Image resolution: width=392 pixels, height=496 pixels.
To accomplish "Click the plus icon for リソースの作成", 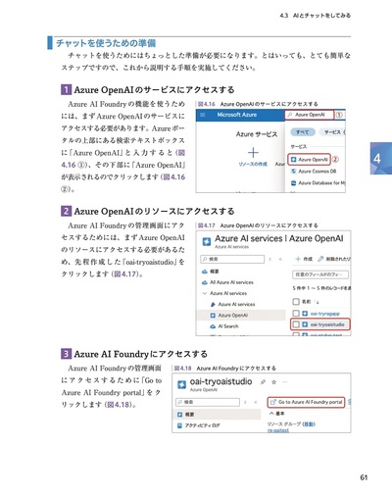I will (x=253, y=152).
